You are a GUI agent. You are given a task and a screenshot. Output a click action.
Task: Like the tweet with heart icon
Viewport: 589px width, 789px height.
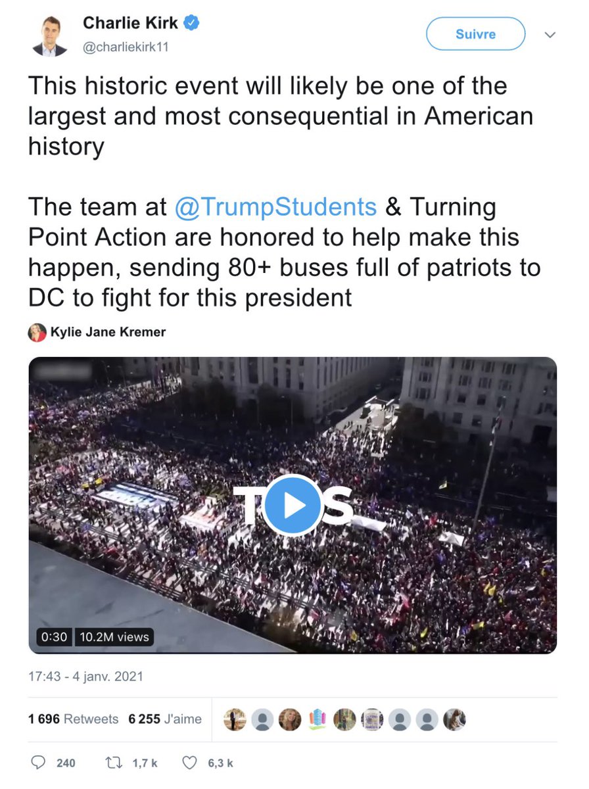189,763
